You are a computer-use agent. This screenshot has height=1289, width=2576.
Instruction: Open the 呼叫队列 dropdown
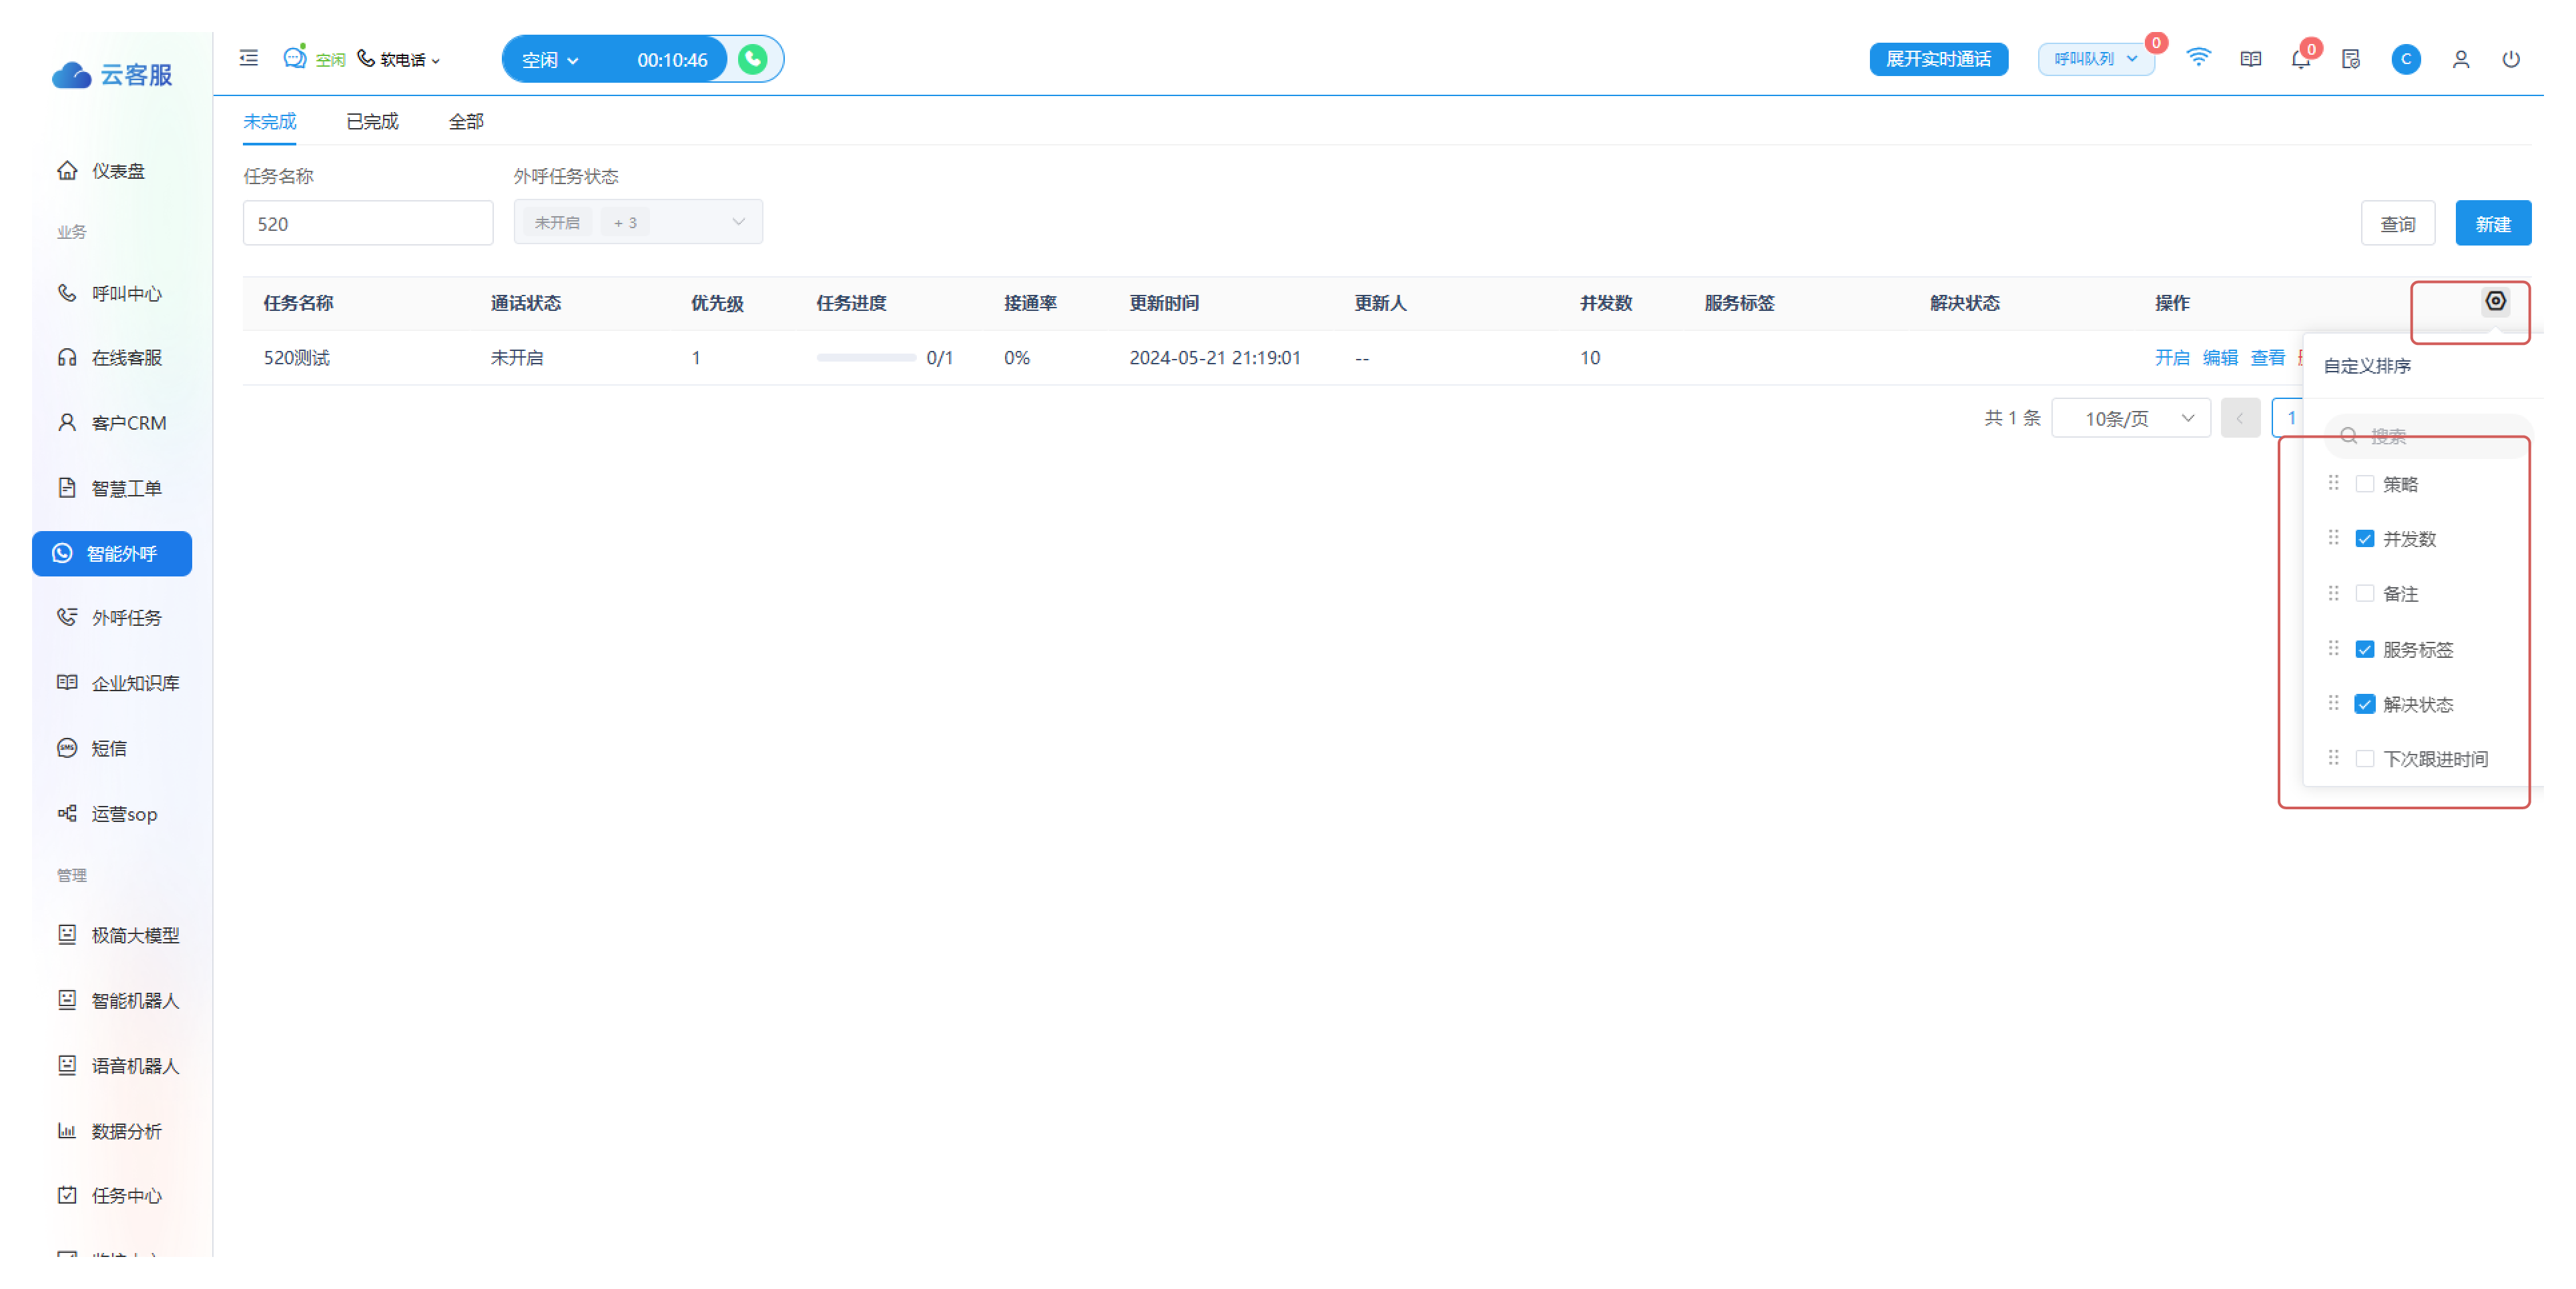[2096, 59]
